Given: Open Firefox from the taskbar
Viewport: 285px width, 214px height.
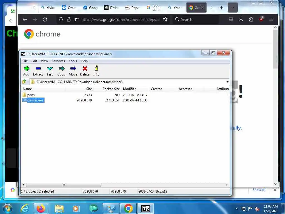Looking at the screenshot, I should coord(41,208).
